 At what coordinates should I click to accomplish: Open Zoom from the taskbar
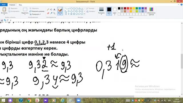click(79, 100)
